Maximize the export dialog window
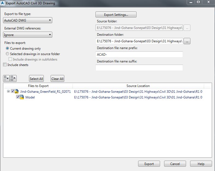The width and height of the screenshot is (215, 171). click(x=198, y=2)
